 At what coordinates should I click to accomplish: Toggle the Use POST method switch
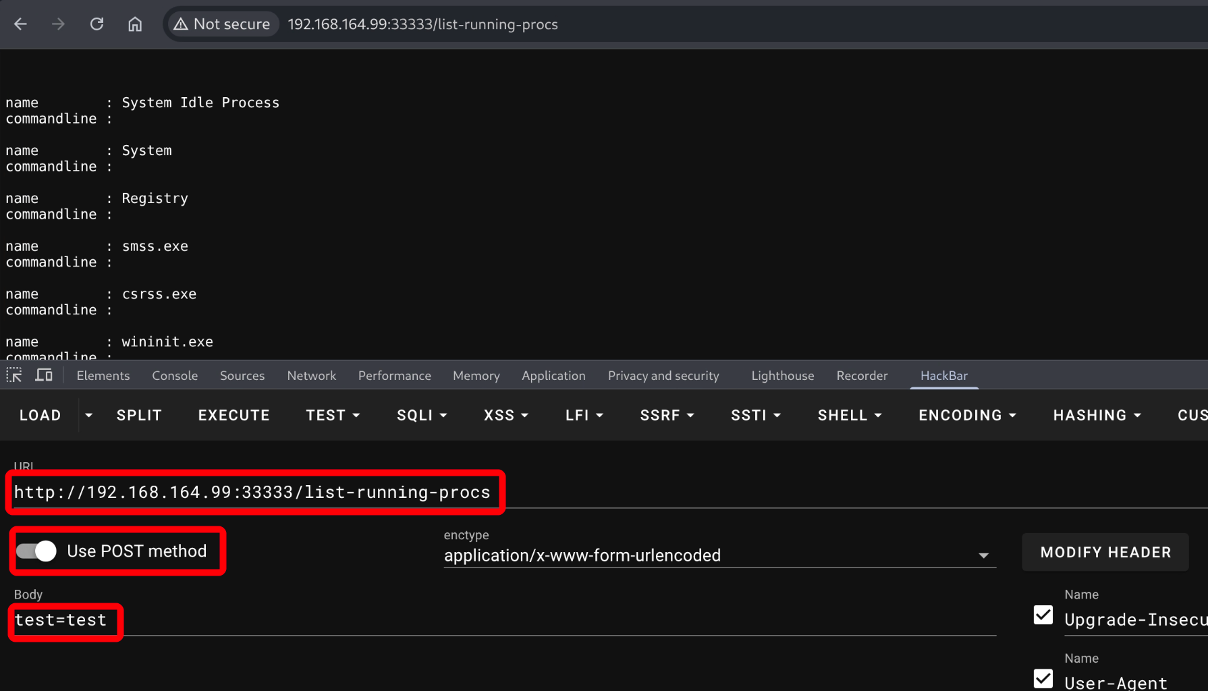click(37, 551)
